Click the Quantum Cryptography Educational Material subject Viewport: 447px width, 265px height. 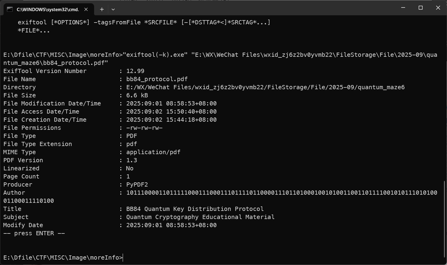click(x=200, y=217)
